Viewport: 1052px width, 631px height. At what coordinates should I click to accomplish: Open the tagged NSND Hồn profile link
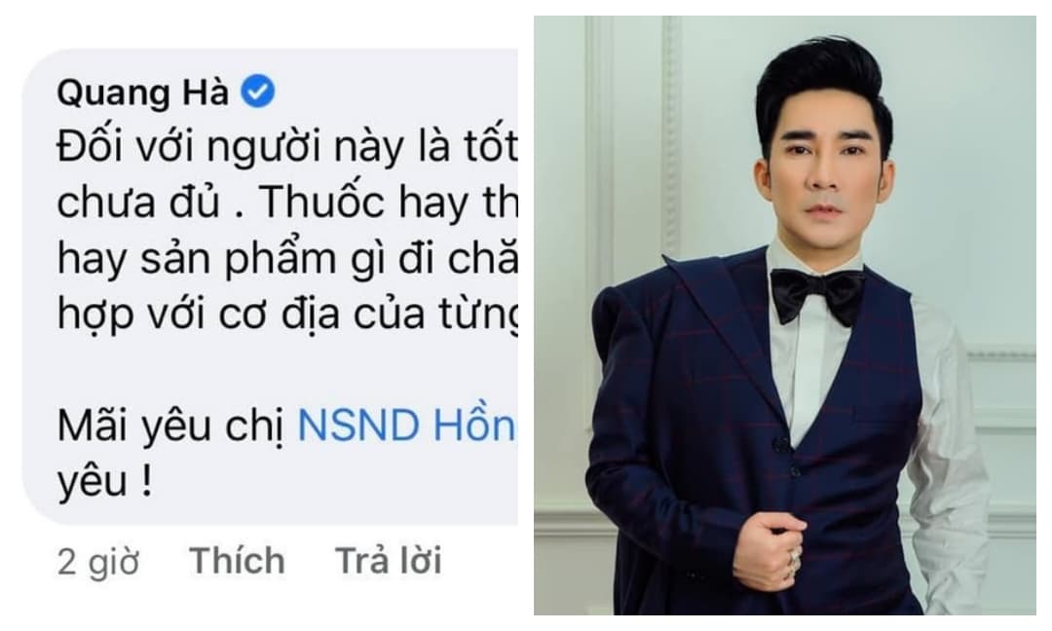point(406,426)
